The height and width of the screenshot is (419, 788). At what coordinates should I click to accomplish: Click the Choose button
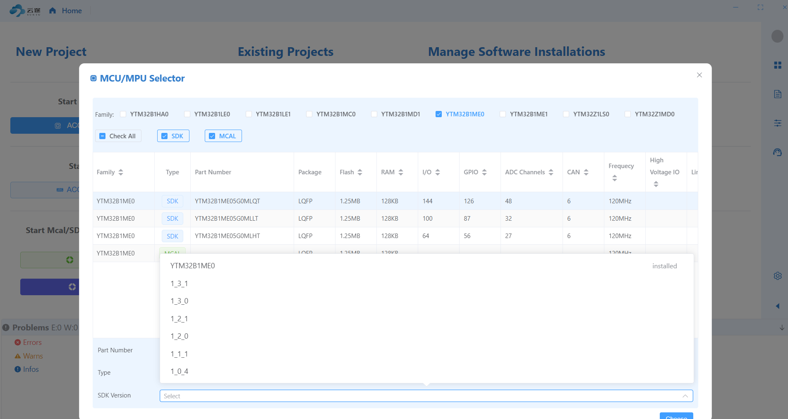tap(676, 416)
